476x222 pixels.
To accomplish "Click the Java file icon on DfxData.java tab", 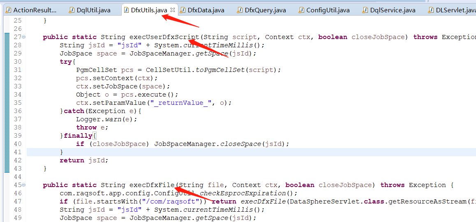I will 183,10.
